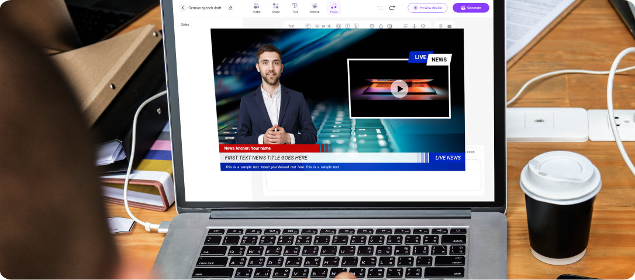Viewport: 635px width, 280px height.
Task: Click the pencil icon to rename draft
Action: tap(230, 8)
